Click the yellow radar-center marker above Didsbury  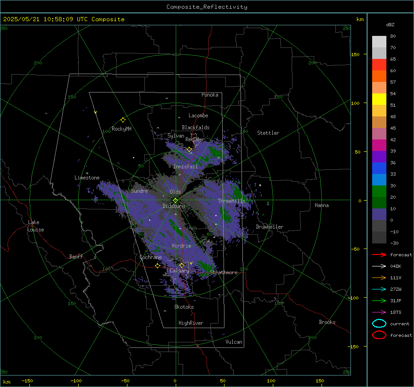[x=175, y=201]
